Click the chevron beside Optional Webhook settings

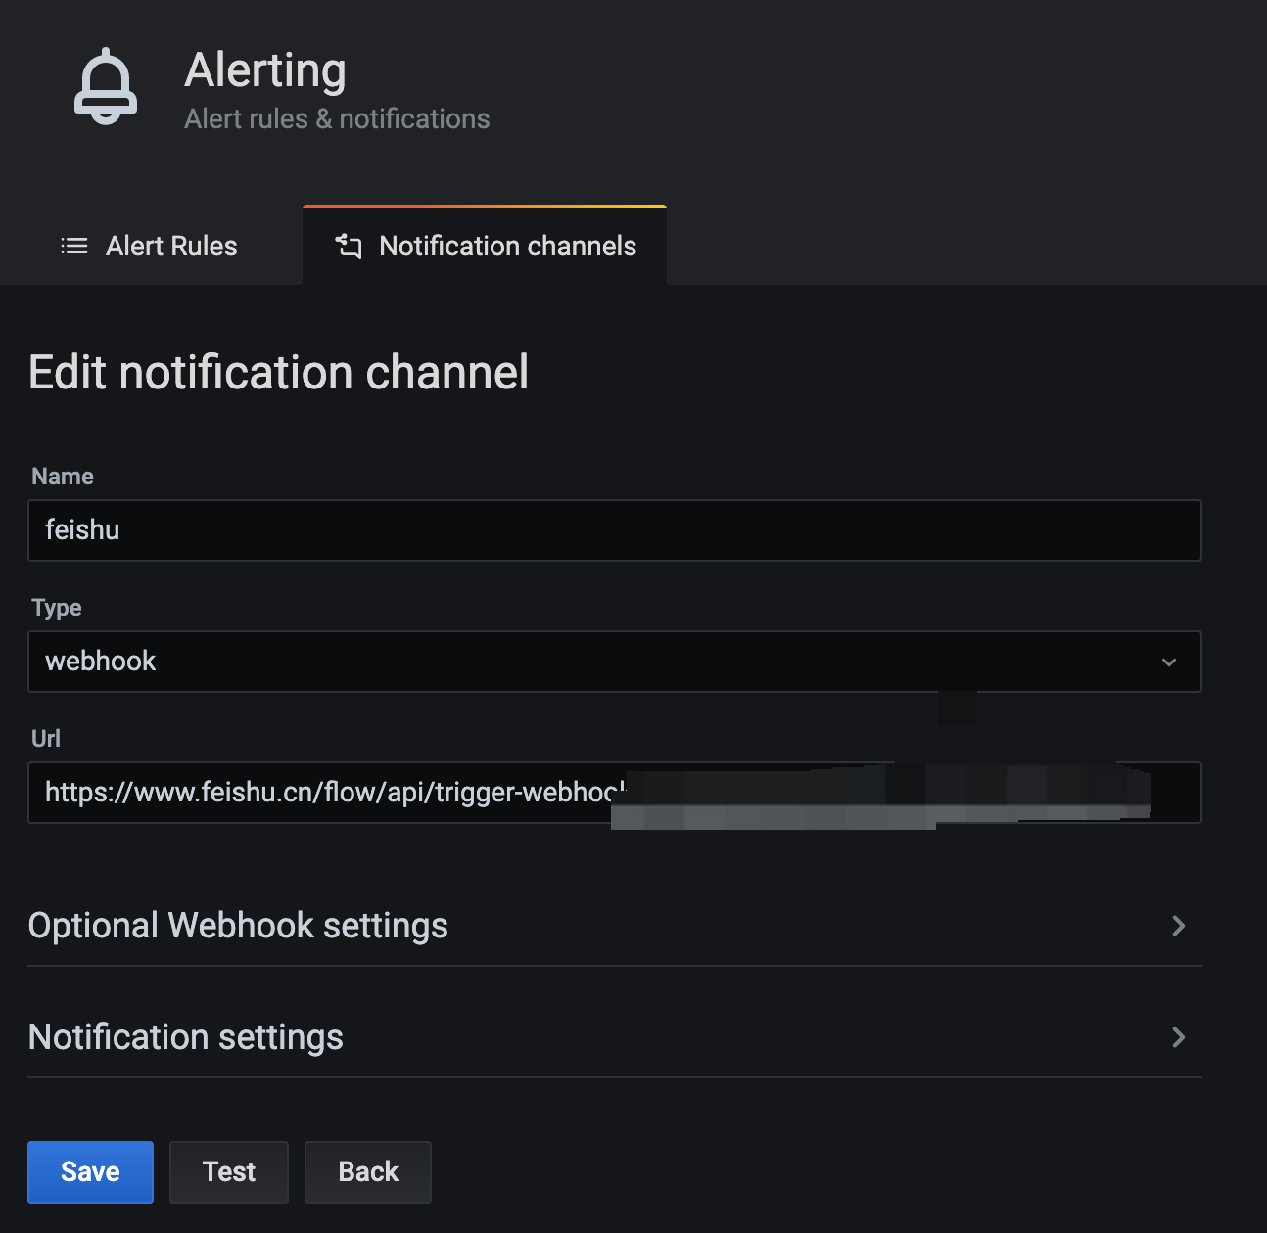tap(1179, 926)
